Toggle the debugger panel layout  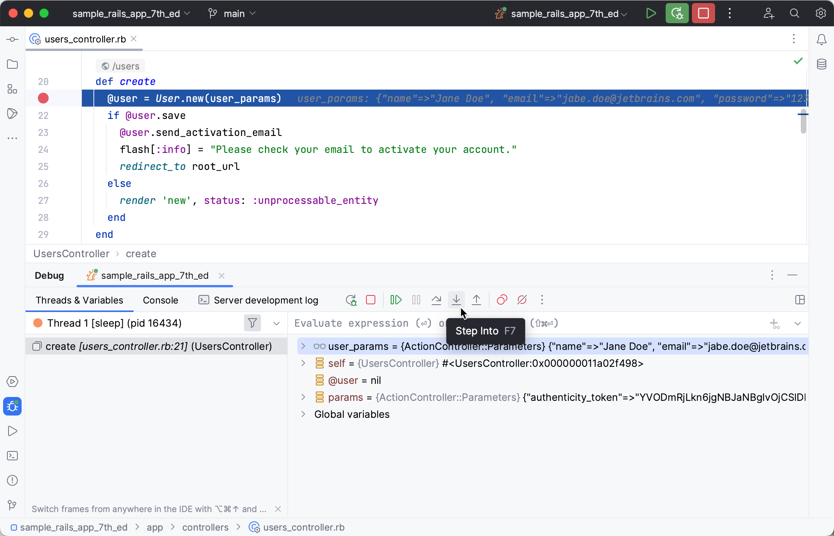[x=800, y=300]
